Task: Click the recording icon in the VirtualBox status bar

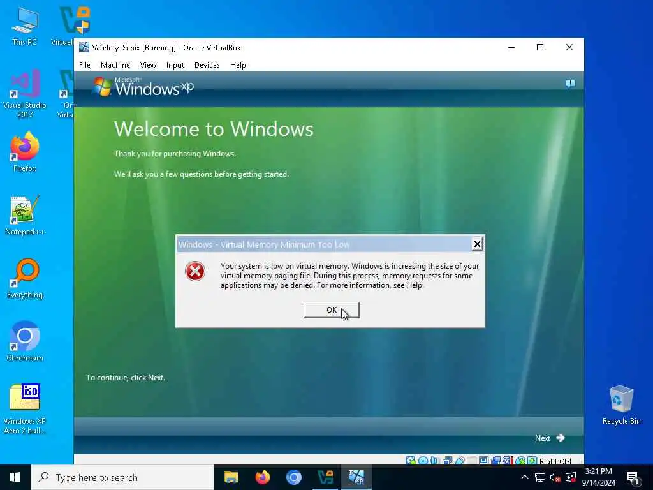Action: click(496, 461)
